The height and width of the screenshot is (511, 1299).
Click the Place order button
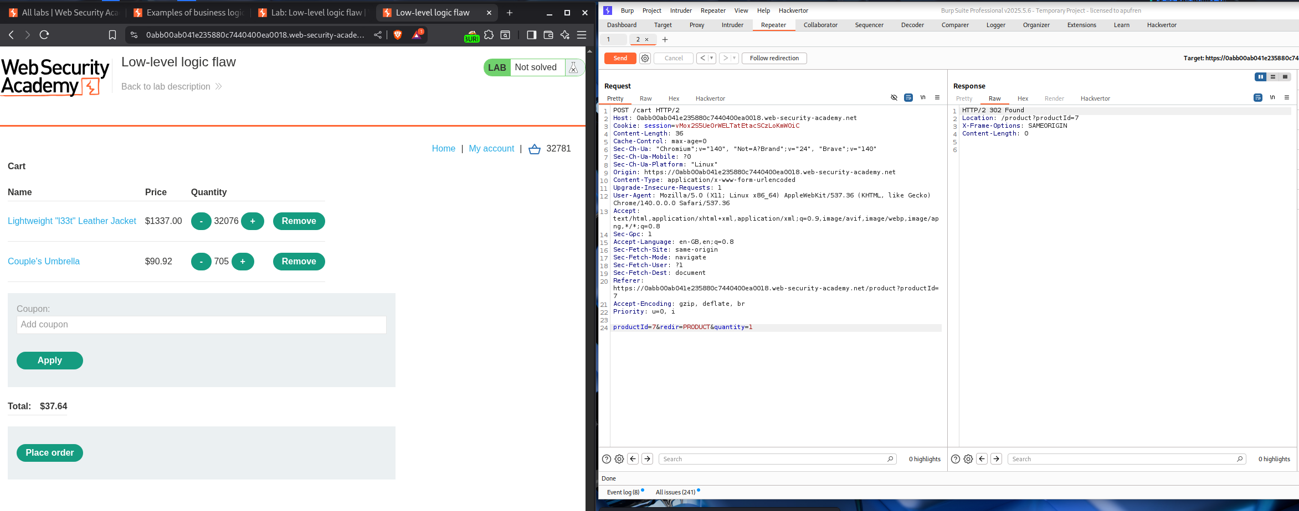pyautogui.click(x=50, y=453)
